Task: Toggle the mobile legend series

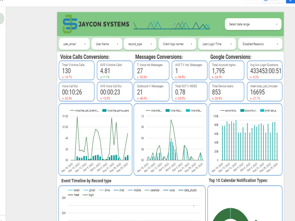Action: (x=134, y=190)
